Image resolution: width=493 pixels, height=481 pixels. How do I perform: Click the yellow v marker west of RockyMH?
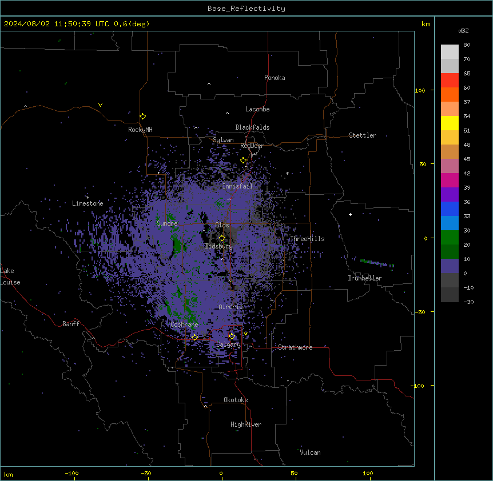[100, 105]
